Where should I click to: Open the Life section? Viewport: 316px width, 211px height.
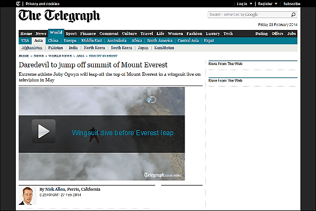160,33
